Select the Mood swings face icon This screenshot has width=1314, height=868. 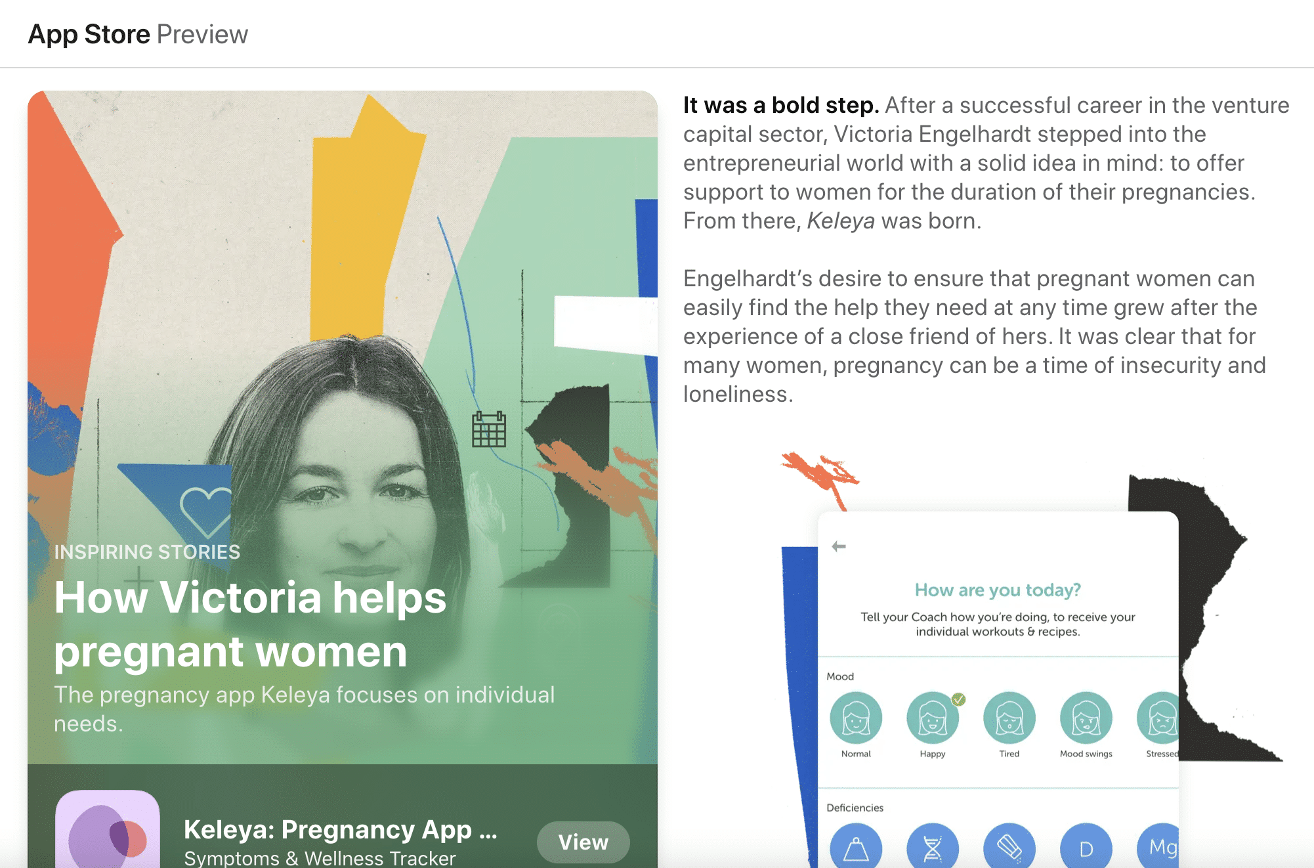point(1086,718)
